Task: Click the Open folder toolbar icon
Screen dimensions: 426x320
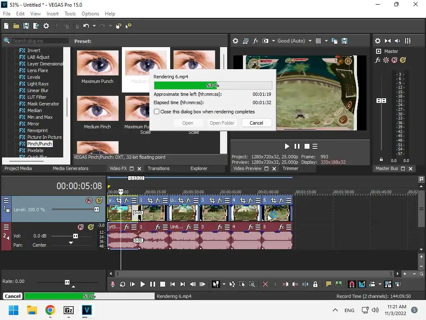Action: (x=16, y=26)
